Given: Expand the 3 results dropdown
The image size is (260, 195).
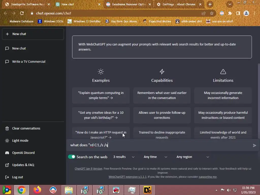Looking at the screenshot, I should [x=124, y=157].
